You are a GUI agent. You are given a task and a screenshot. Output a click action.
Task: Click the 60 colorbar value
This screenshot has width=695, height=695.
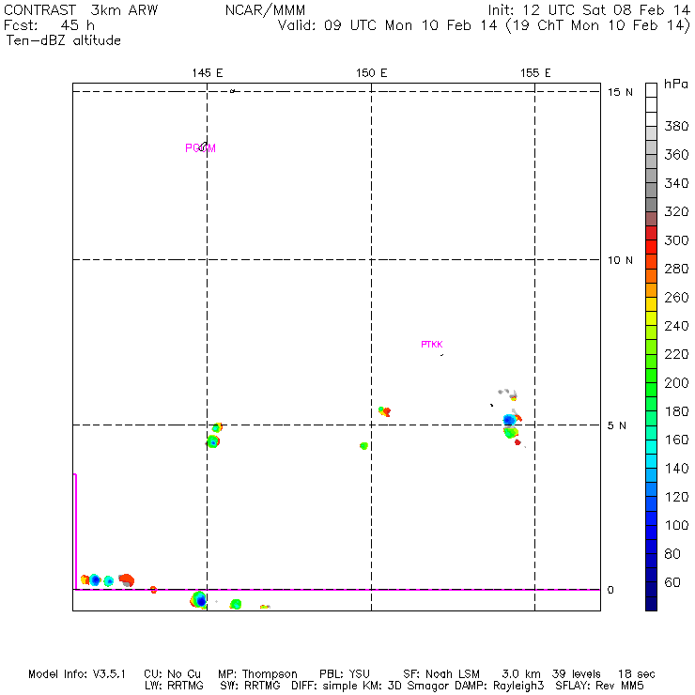click(x=672, y=582)
